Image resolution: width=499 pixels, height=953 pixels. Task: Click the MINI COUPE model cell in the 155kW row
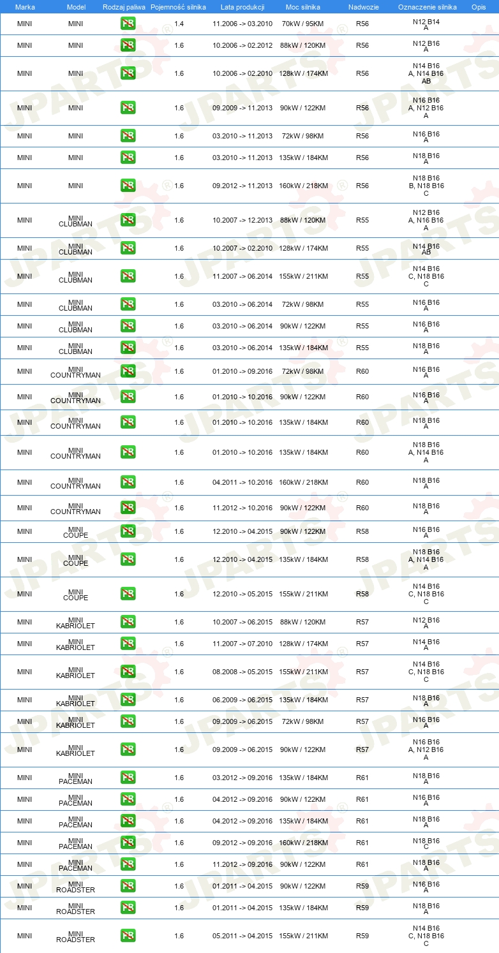click(x=76, y=594)
